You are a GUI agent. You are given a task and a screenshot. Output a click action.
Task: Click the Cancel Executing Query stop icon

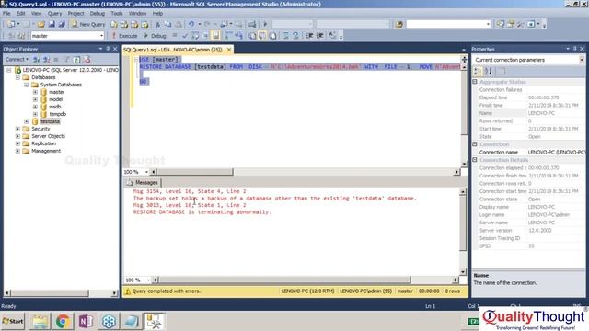click(174, 36)
